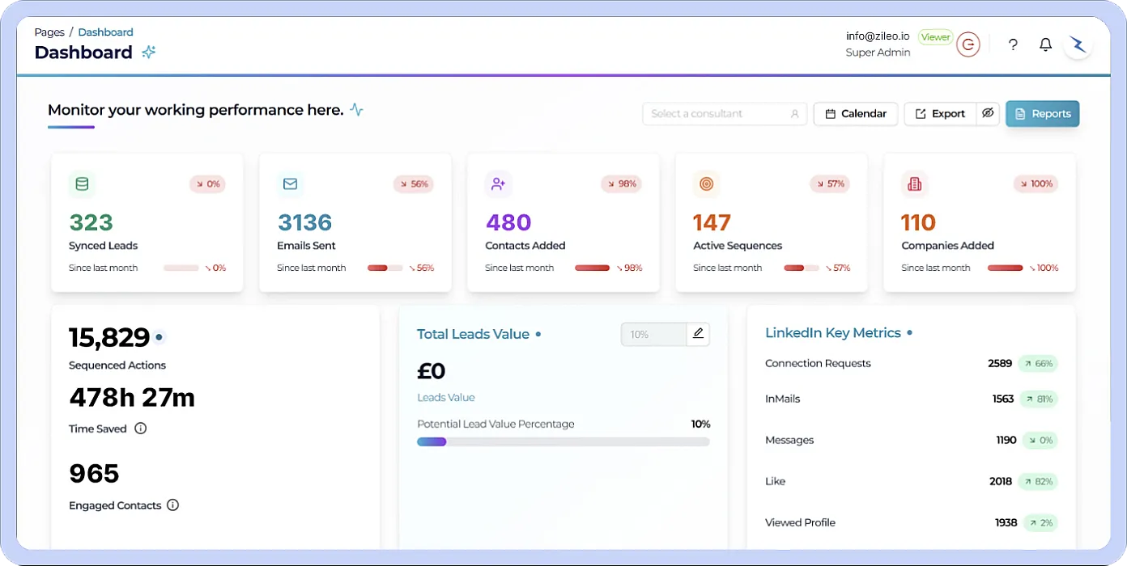
Task: Click the Reports button
Action: [1042, 114]
